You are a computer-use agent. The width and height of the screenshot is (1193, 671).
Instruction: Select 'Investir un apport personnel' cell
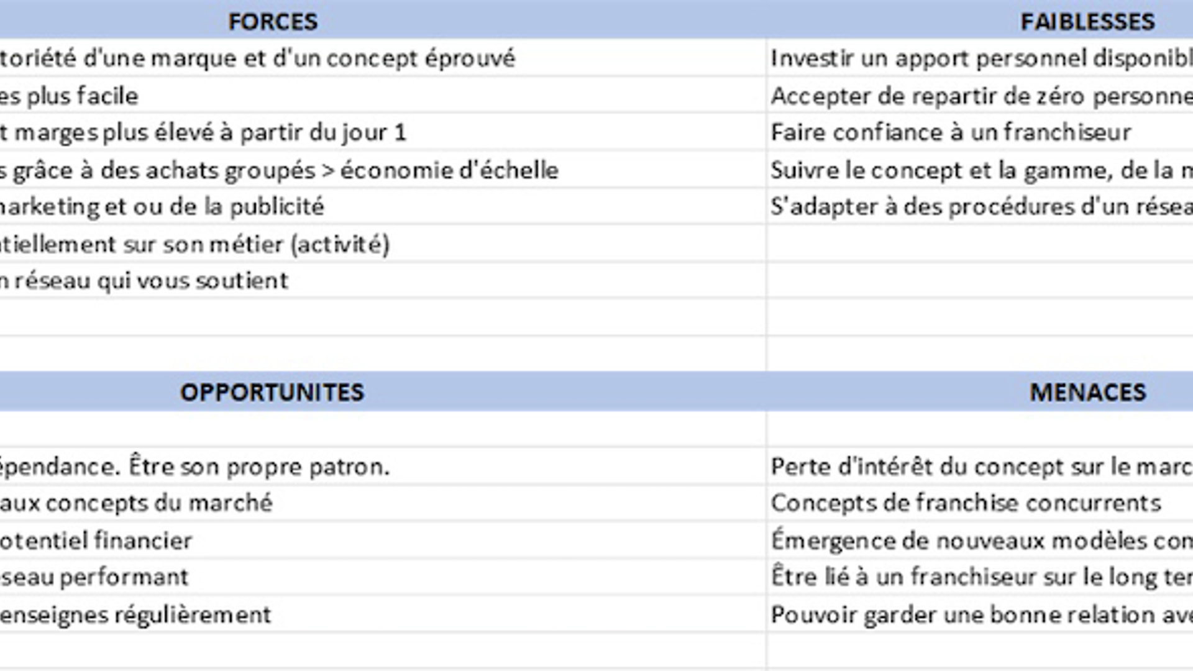(980, 58)
